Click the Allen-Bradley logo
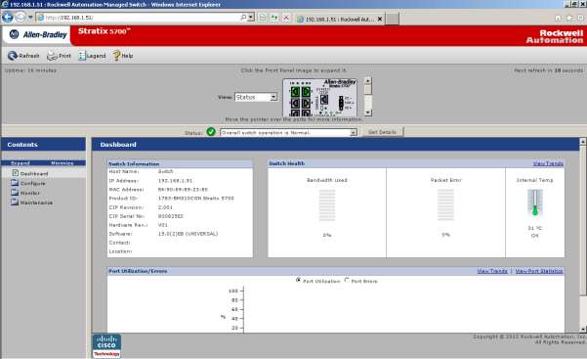 [x=38, y=35]
